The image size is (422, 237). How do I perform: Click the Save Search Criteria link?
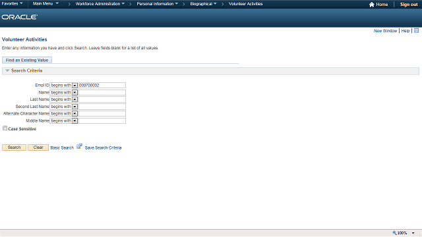103,147
